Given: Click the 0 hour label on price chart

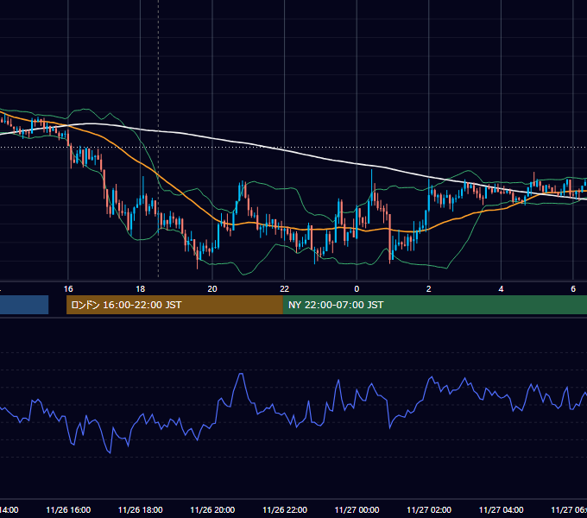Looking at the screenshot, I should (357, 289).
